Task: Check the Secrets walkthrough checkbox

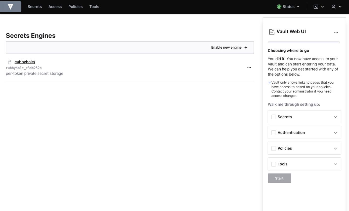Action: tap(273, 117)
